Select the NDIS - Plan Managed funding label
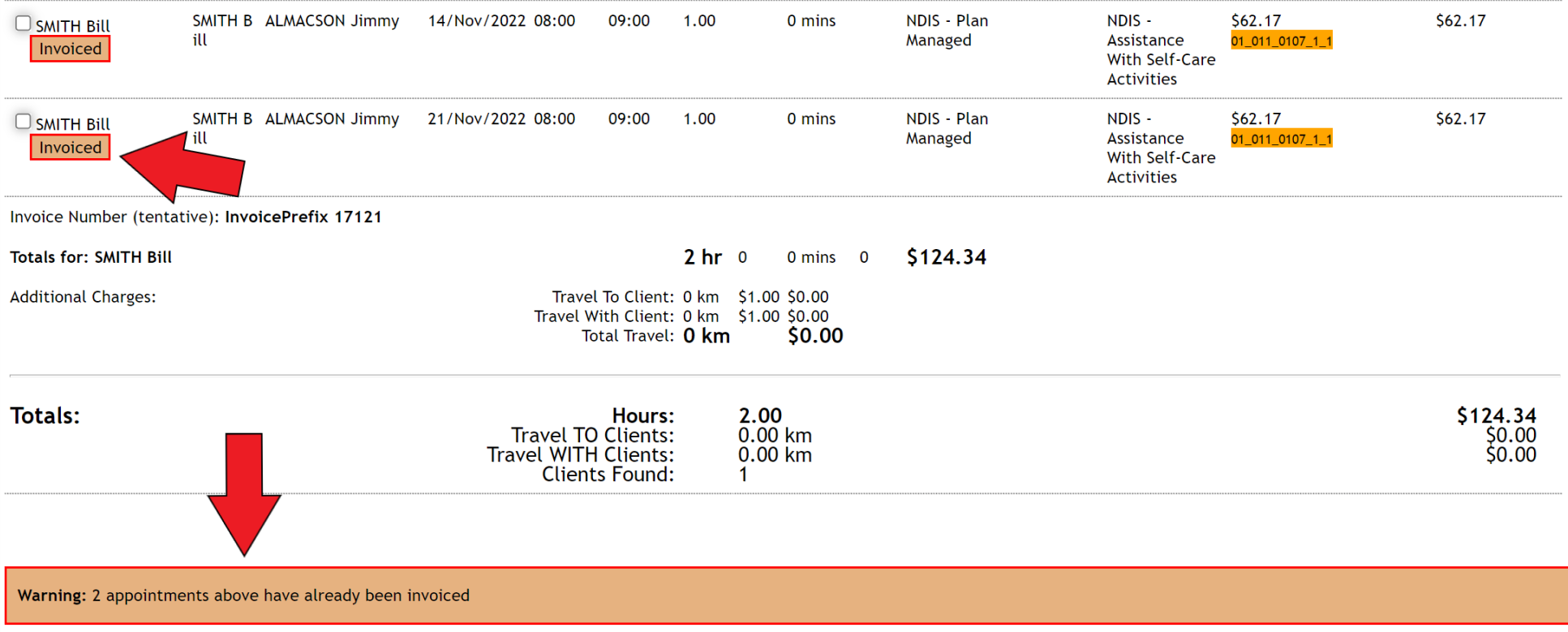This screenshot has width=1568, height=632. pos(946,30)
